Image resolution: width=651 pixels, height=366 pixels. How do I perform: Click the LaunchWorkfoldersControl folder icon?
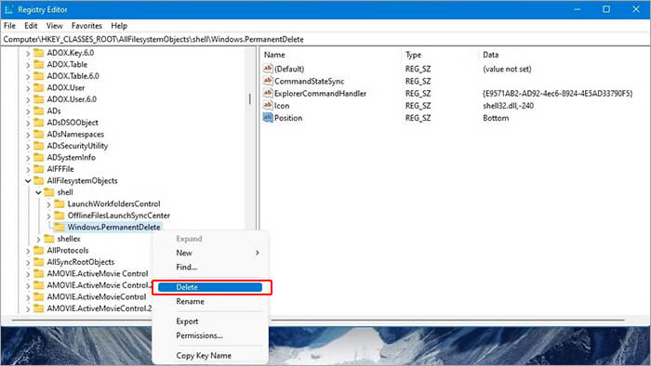click(60, 203)
